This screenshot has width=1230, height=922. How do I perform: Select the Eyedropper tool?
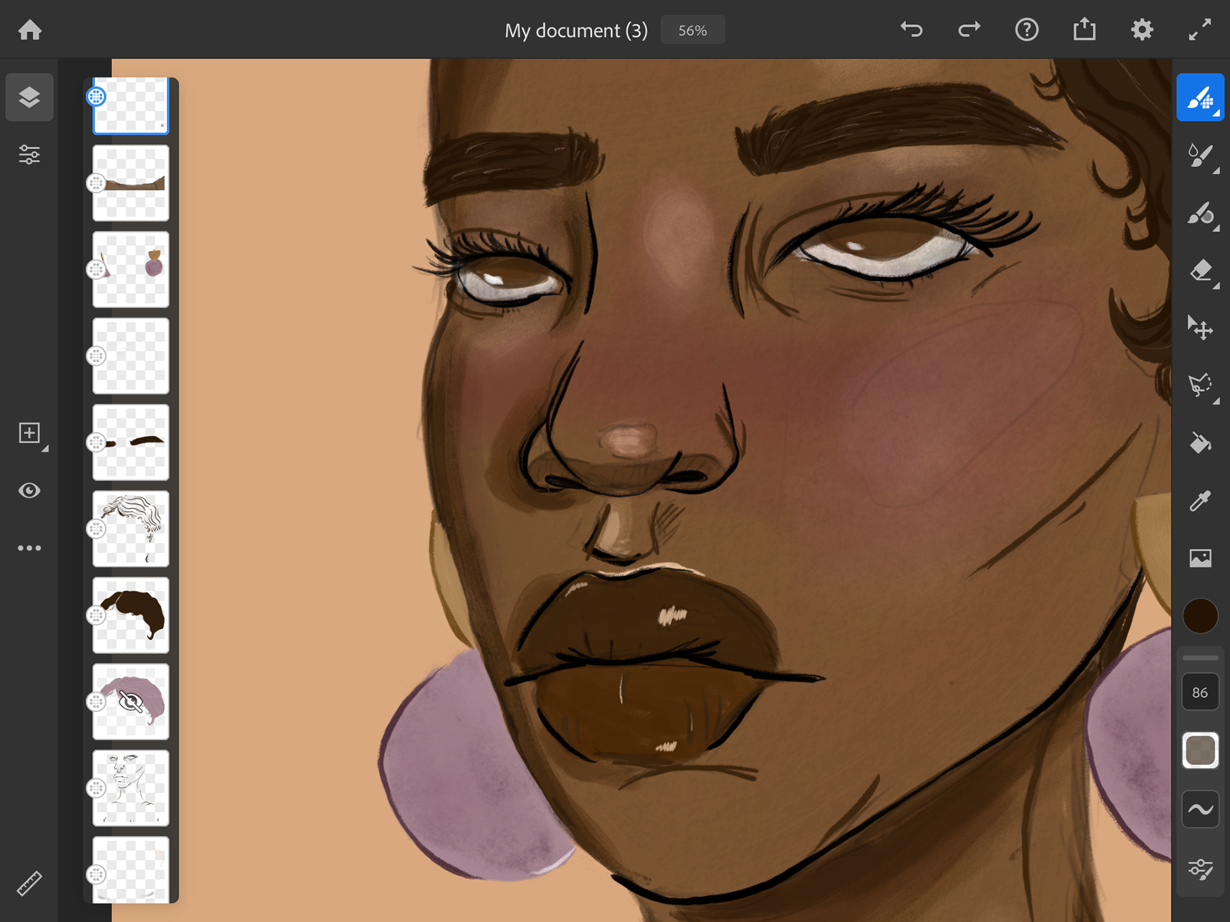(1199, 500)
